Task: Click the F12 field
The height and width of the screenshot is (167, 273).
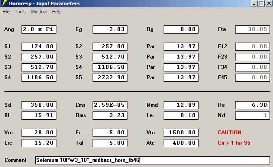Action: click(252, 46)
